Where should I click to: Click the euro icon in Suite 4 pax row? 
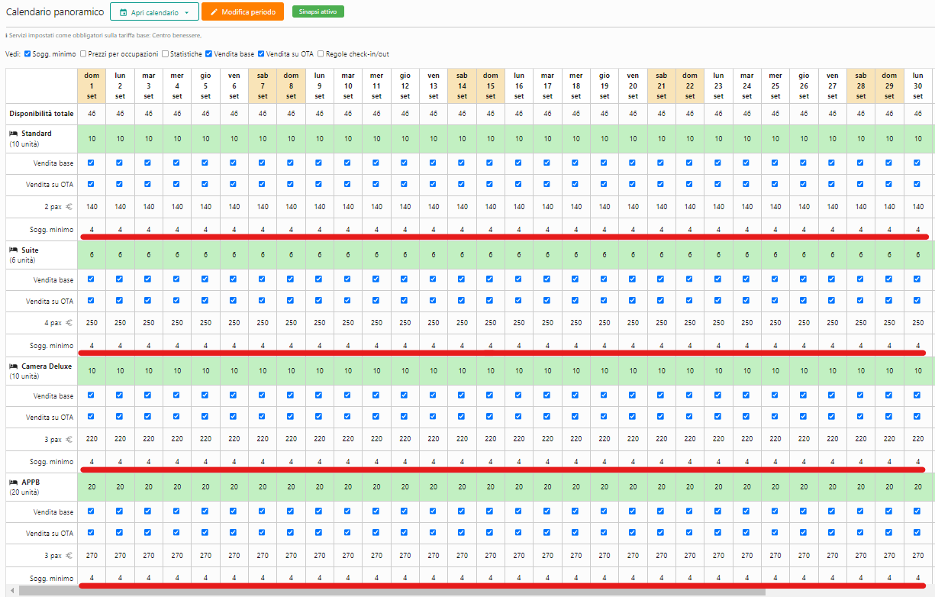tap(69, 323)
